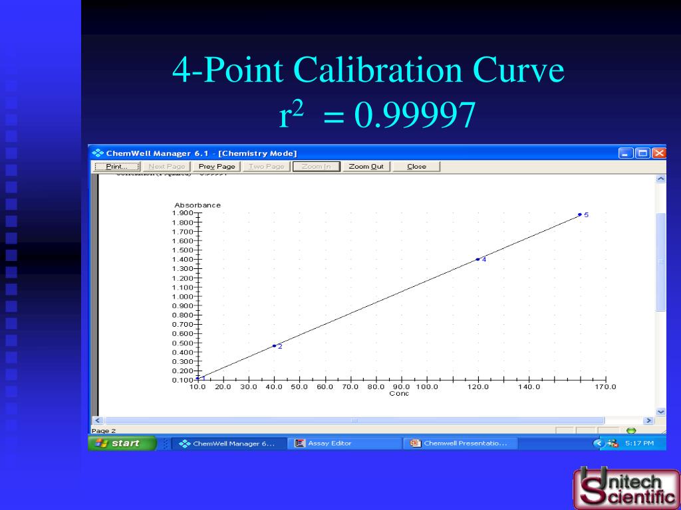Click the horizontal scrollbar right arrow

point(648,420)
